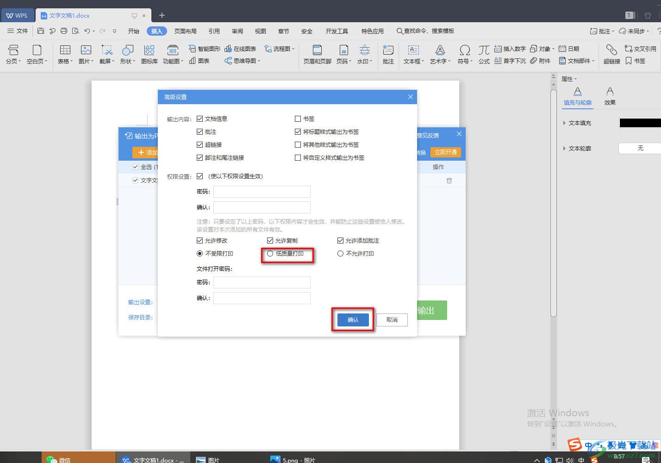661x463 pixels.
Task: Uncheck the 批注 output checkbox
Action: [200, 132]
